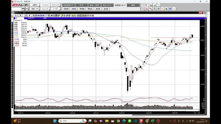This screenshot has height=124, width=221.
Task: Click the red bar chart icon
Action: (151, 5)
